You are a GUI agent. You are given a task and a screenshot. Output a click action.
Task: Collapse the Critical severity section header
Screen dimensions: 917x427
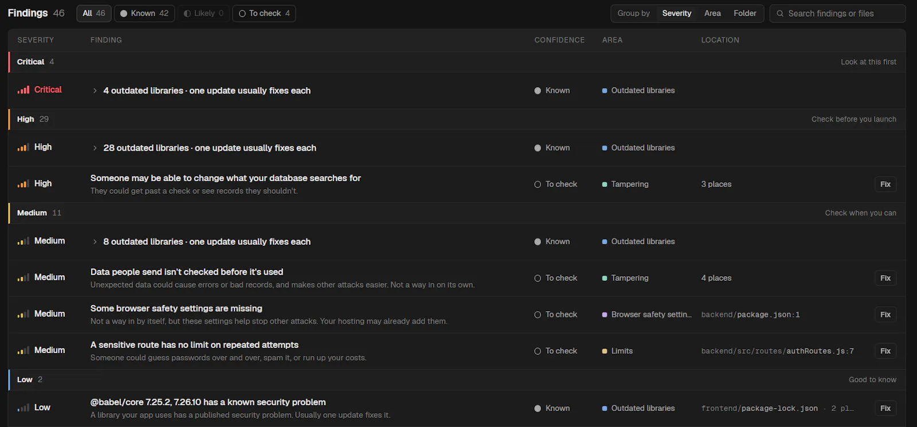(x=457, y=62)
